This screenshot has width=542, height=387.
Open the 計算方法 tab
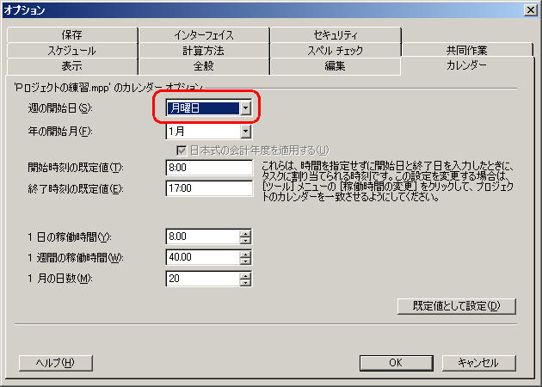tap(203, 51)
